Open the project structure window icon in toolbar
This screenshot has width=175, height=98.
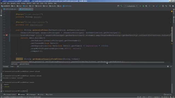pos(118,6)
